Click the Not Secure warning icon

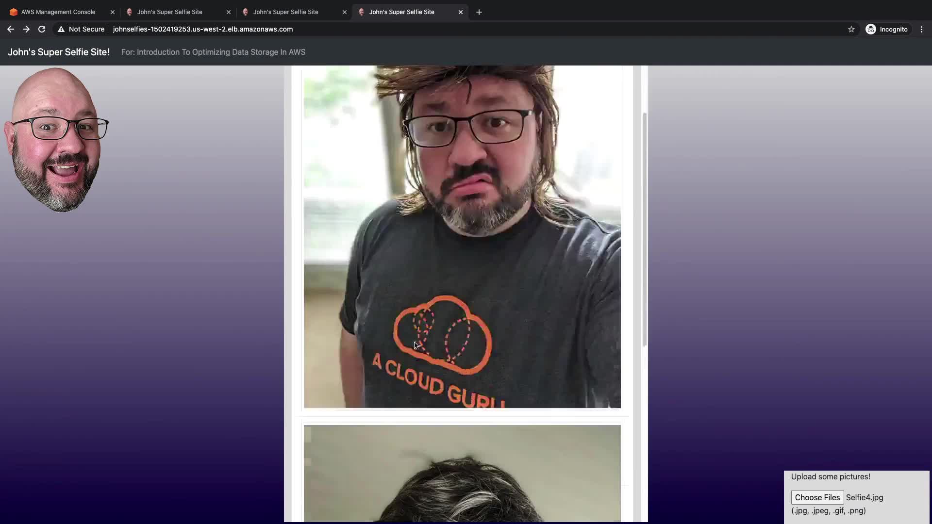coord(61,29)
